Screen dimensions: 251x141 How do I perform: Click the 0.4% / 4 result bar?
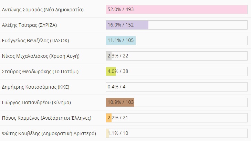(176, 87)
